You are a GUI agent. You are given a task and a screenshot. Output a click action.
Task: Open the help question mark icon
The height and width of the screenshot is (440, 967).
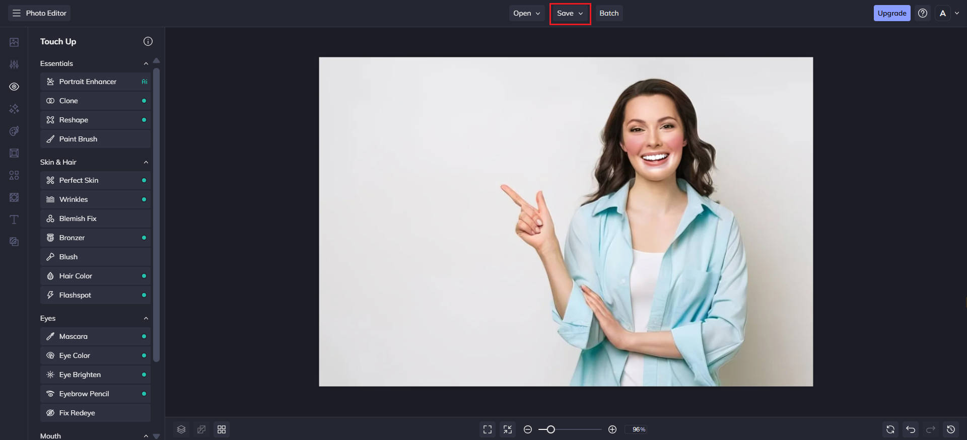[923, 13]
